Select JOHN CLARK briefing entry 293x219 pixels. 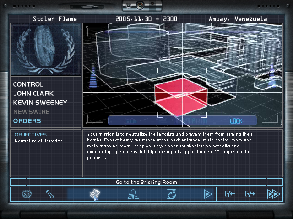click(x=33, y=94)
